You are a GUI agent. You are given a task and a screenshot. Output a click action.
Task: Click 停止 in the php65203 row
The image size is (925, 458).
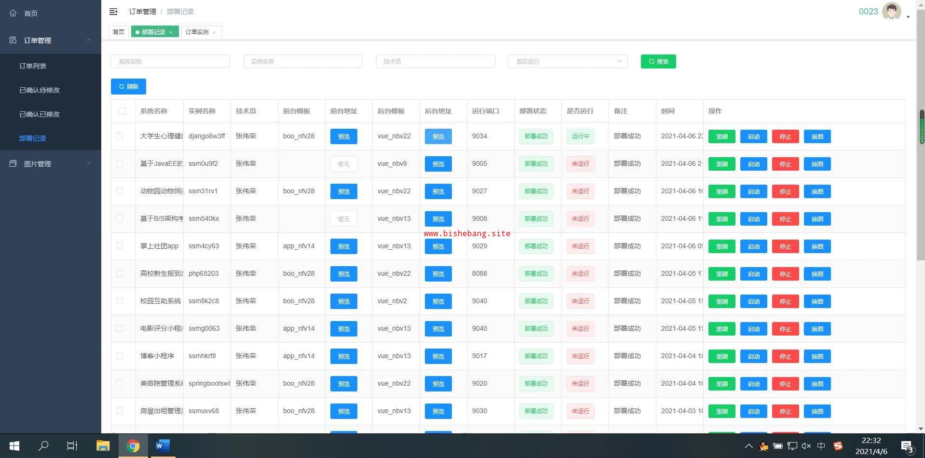[x=786, y=274]
